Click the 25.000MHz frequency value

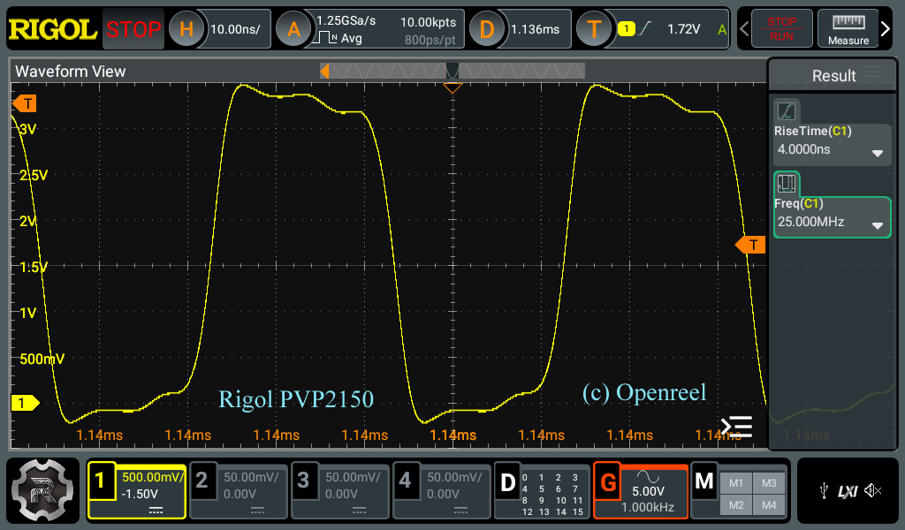click(810, 222)
